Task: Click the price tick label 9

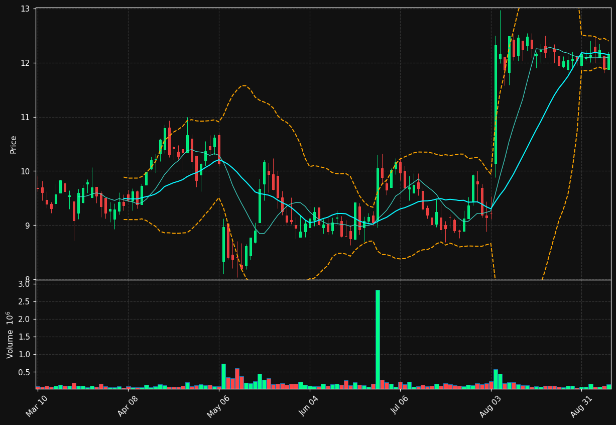Action: (x=28, y=226)
